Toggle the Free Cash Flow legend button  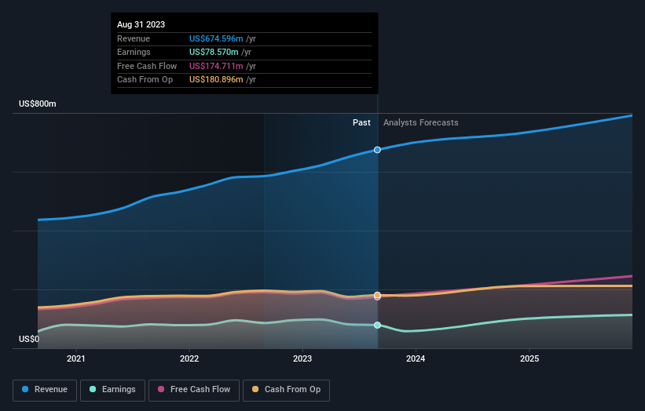(194, 390)
